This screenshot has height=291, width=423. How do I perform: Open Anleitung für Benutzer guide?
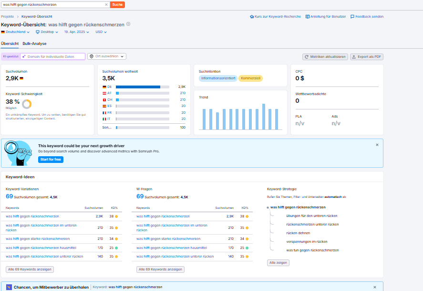coord(326,17)
